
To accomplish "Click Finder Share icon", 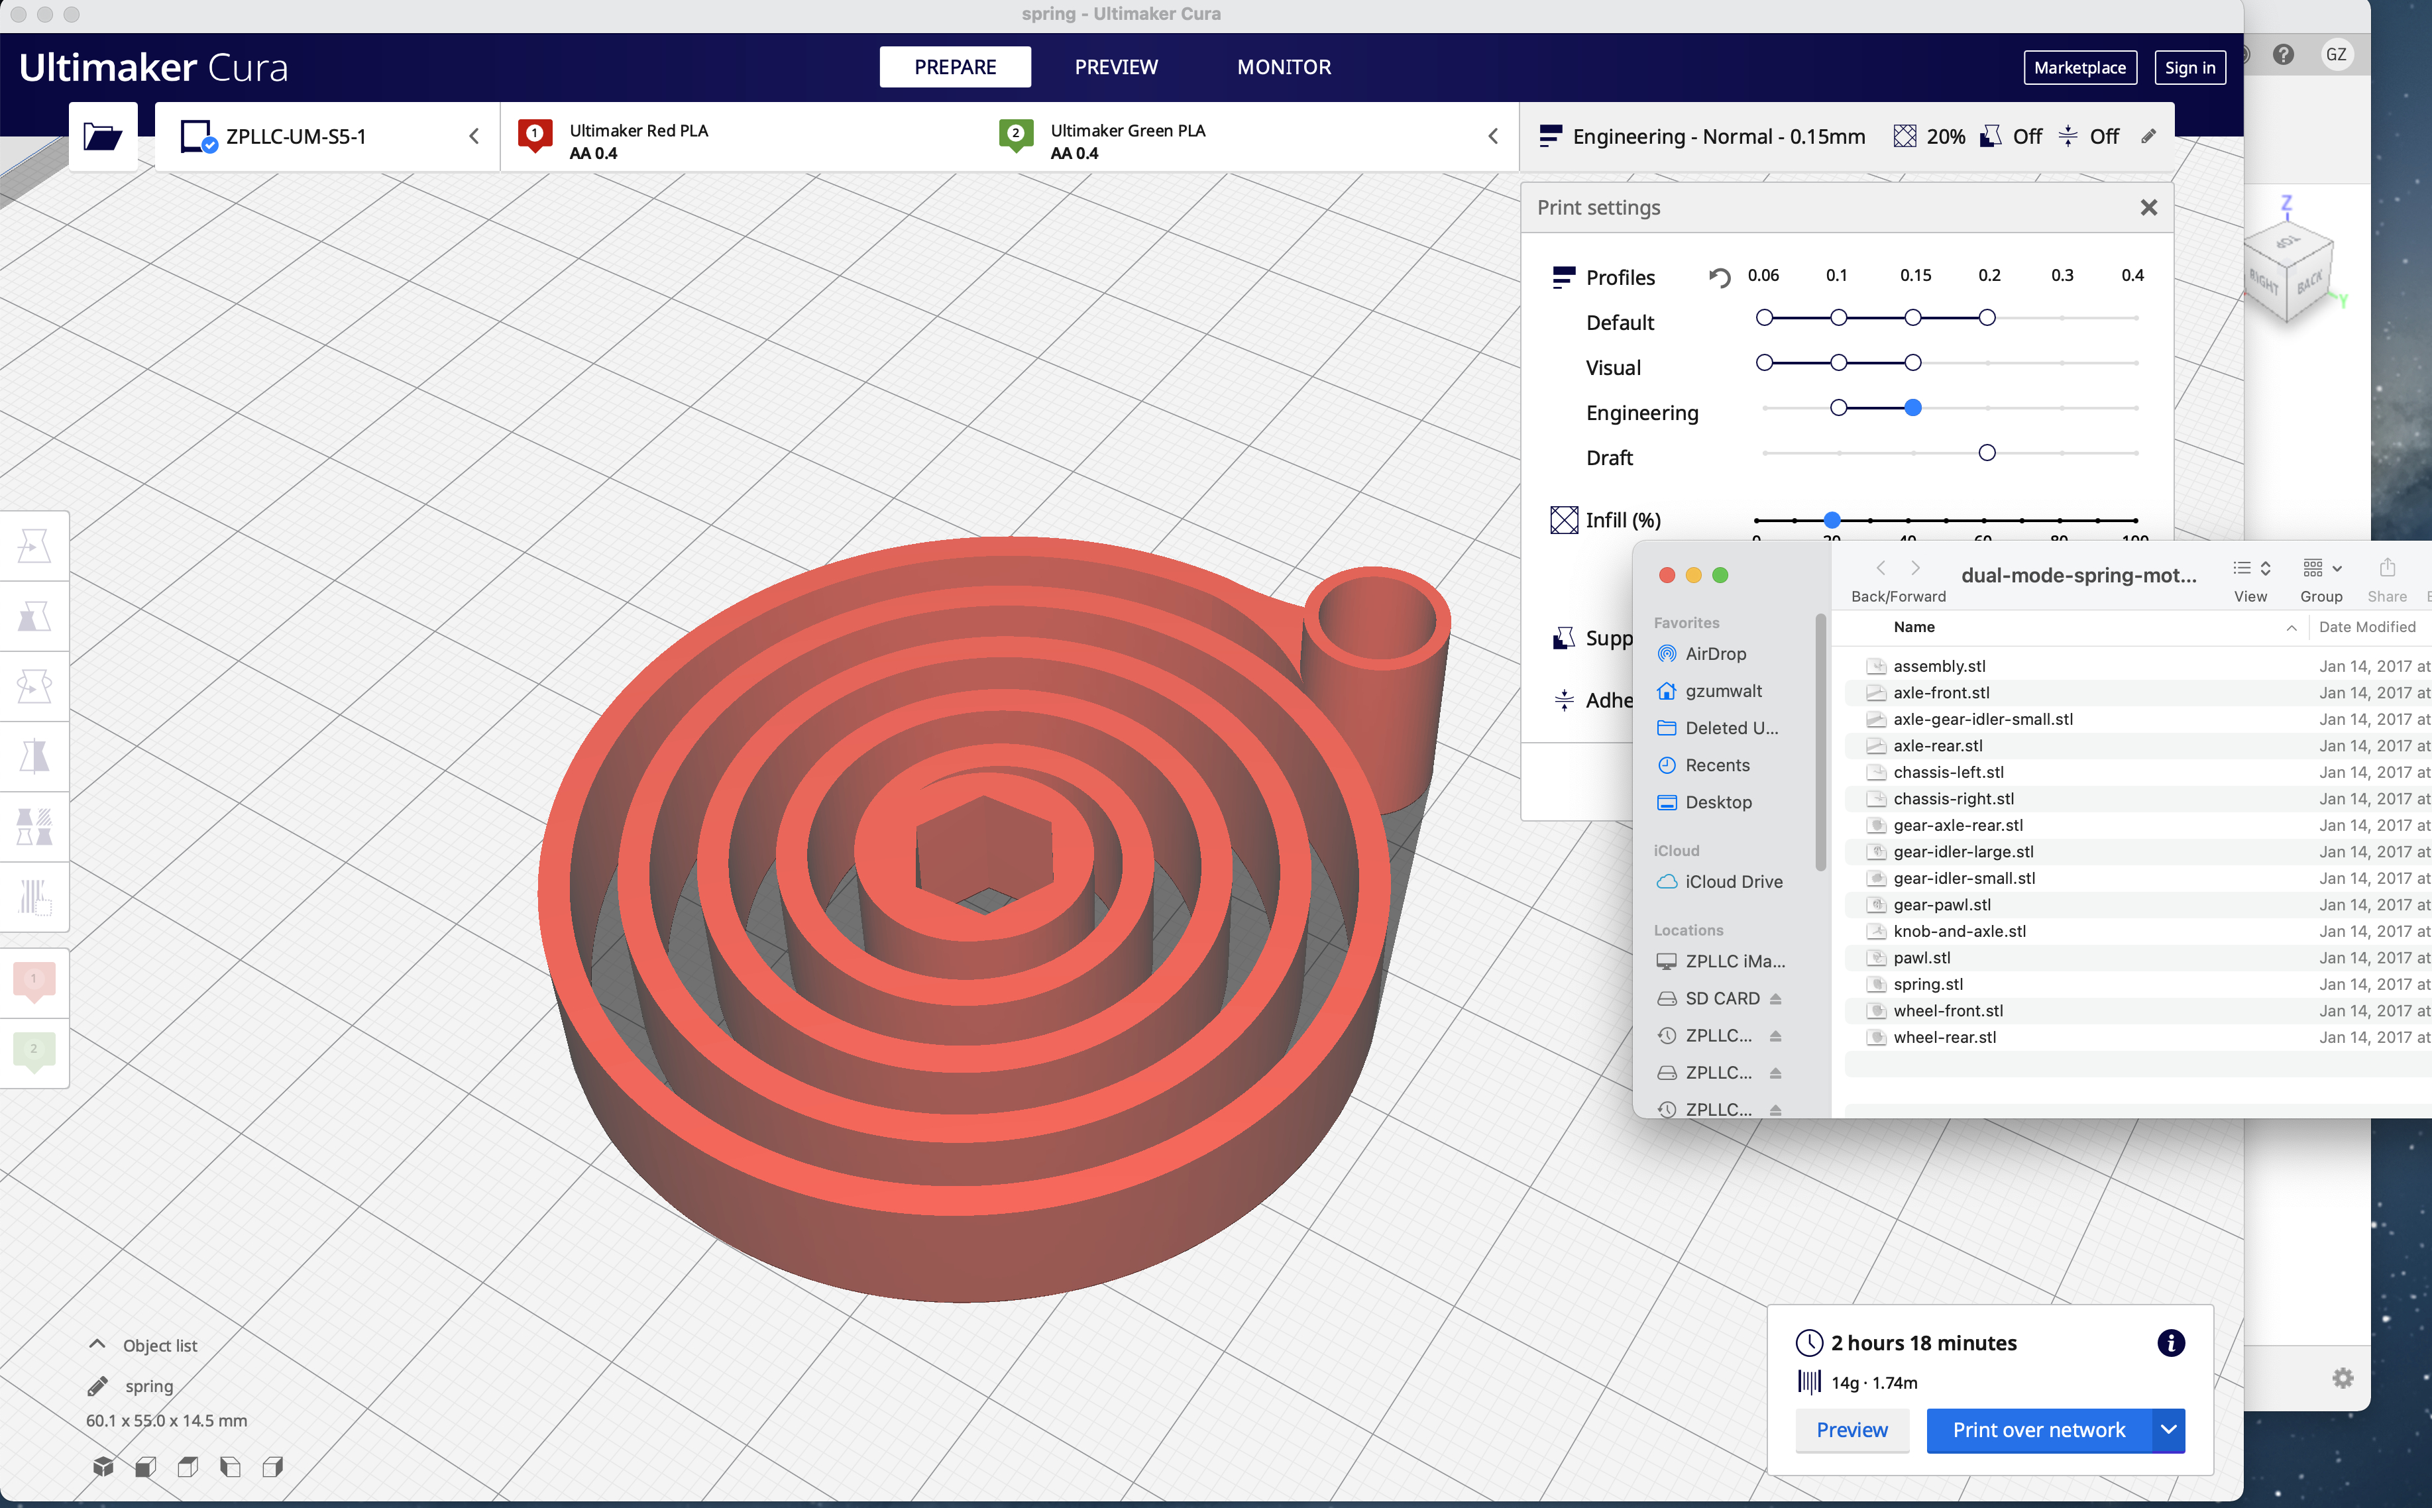I will (2387, 568).
